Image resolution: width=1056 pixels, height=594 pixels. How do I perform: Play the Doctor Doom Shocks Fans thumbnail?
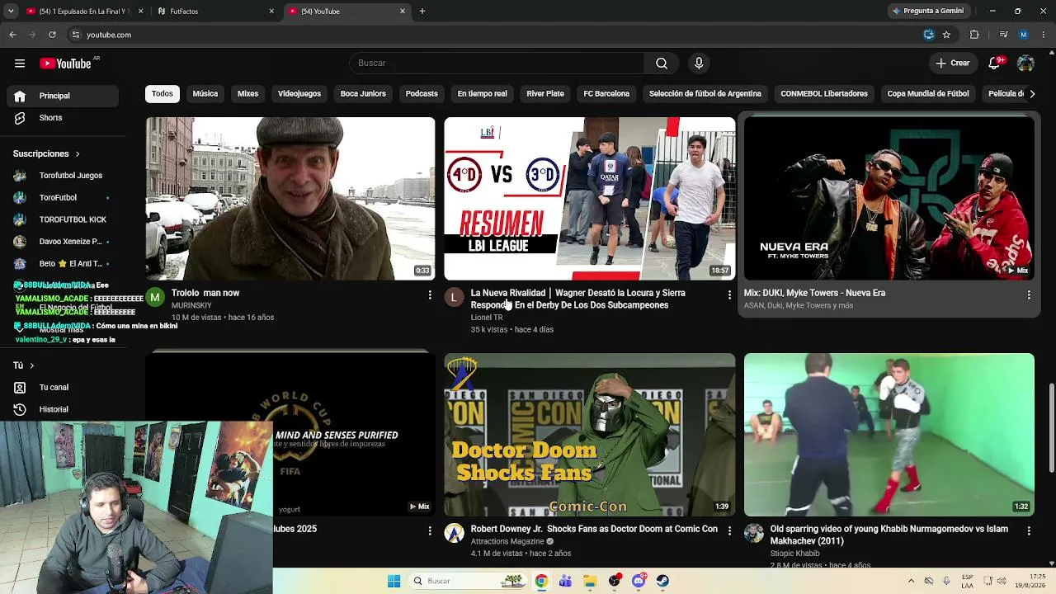590,435
